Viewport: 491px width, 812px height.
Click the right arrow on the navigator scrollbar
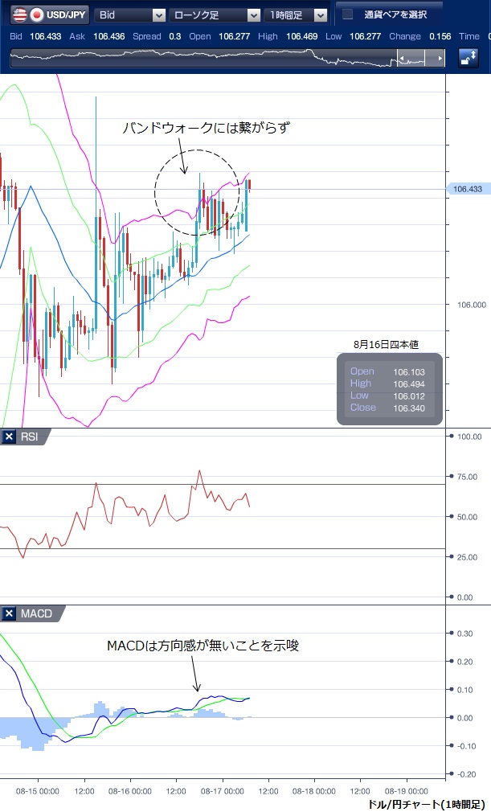pos(439,59)
